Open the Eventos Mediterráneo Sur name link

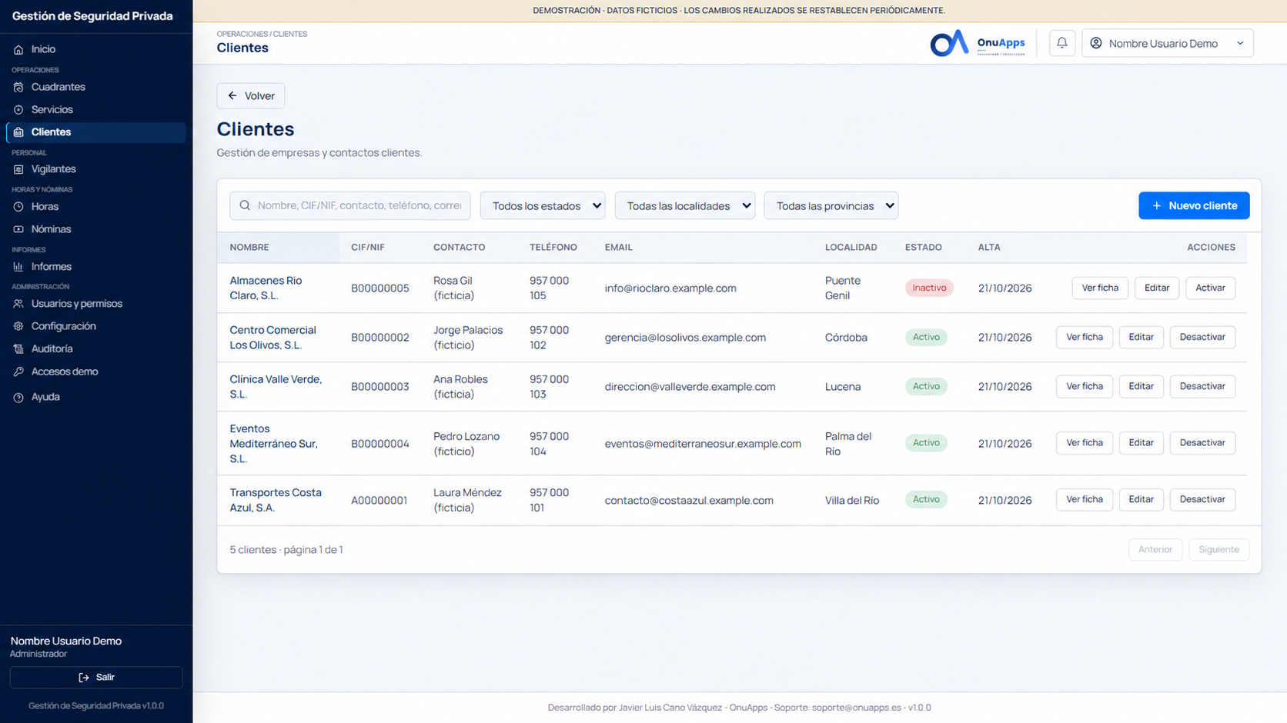point(273,444)
